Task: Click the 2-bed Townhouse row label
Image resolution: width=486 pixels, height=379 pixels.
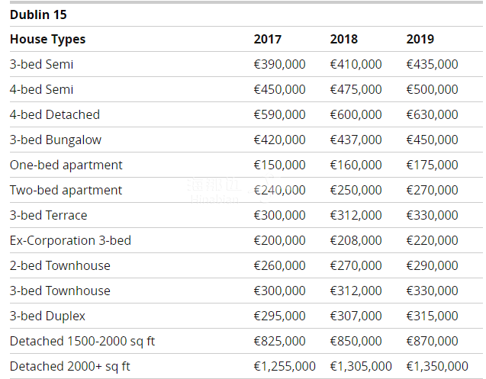Action: [60, 265]
